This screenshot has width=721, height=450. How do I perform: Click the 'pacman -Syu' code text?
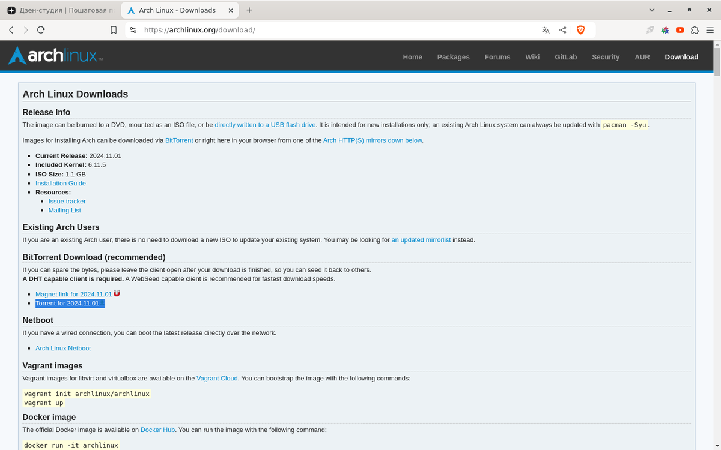pyautogui.click(x=625, y=125)
